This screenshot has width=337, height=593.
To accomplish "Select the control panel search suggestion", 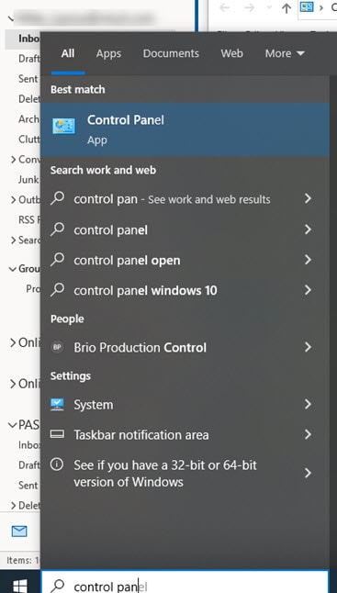I will coord(185,229).
